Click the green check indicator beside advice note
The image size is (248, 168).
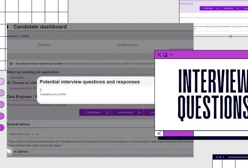(x=8, y=105)
